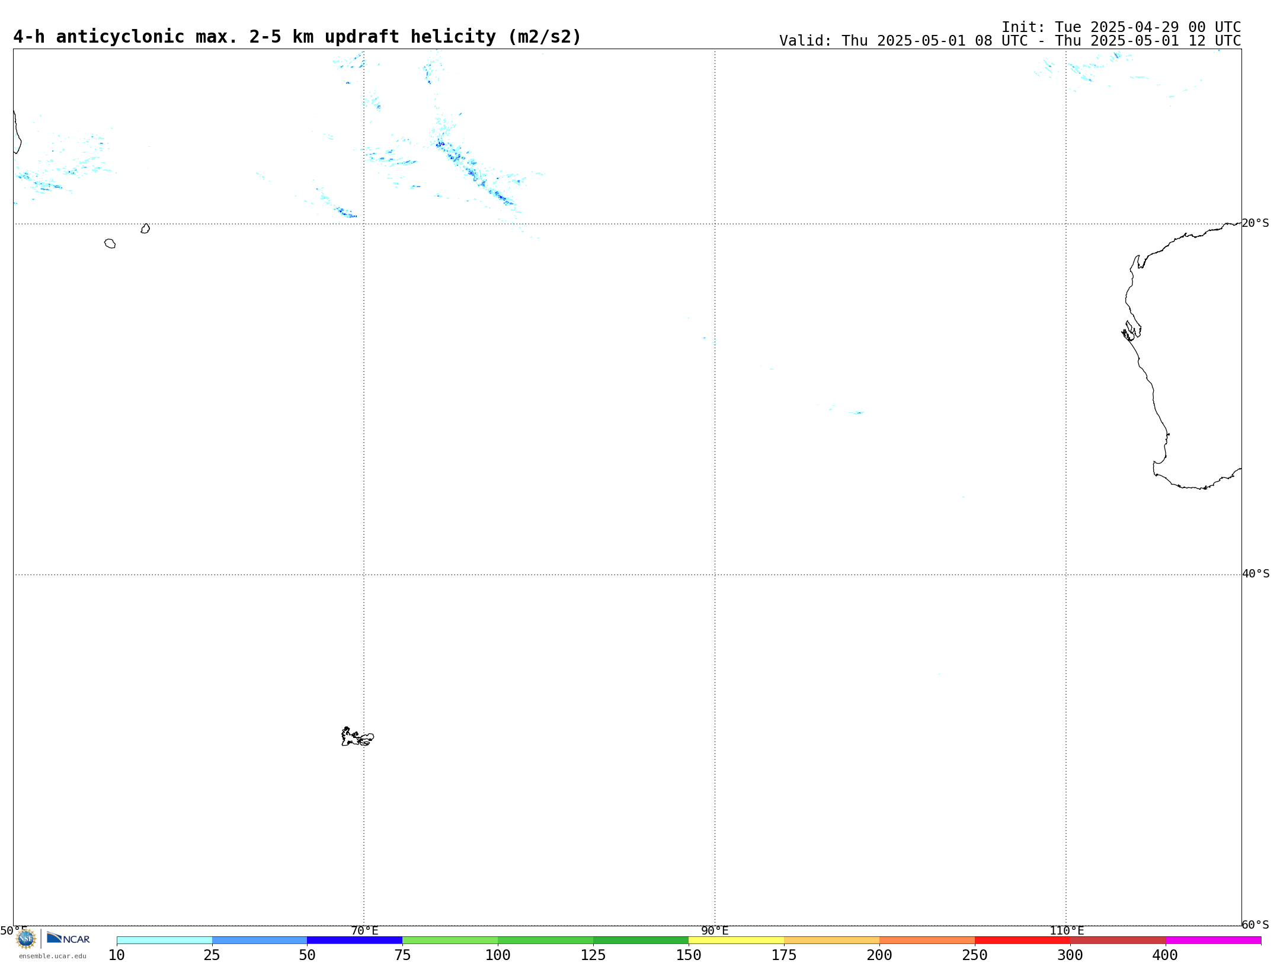Click the light cyan colorbar swatch at 10

click(x=164, y=940)
